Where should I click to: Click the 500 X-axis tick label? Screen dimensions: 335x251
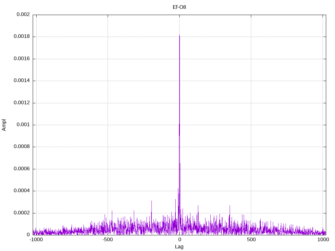[x=251, y=240]
